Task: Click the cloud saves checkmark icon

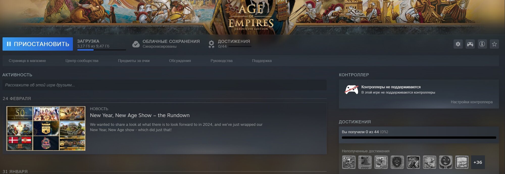Action: point(136,44)
